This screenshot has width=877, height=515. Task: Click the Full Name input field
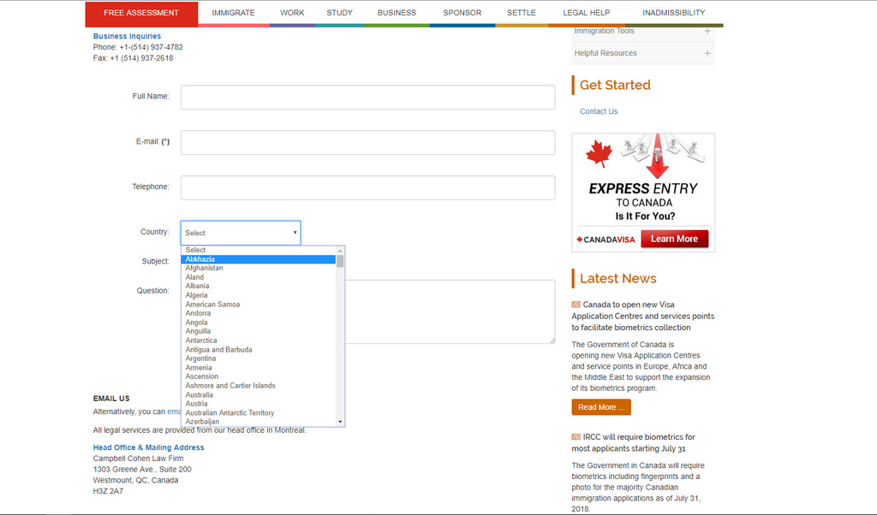click(x=368, y=98)
